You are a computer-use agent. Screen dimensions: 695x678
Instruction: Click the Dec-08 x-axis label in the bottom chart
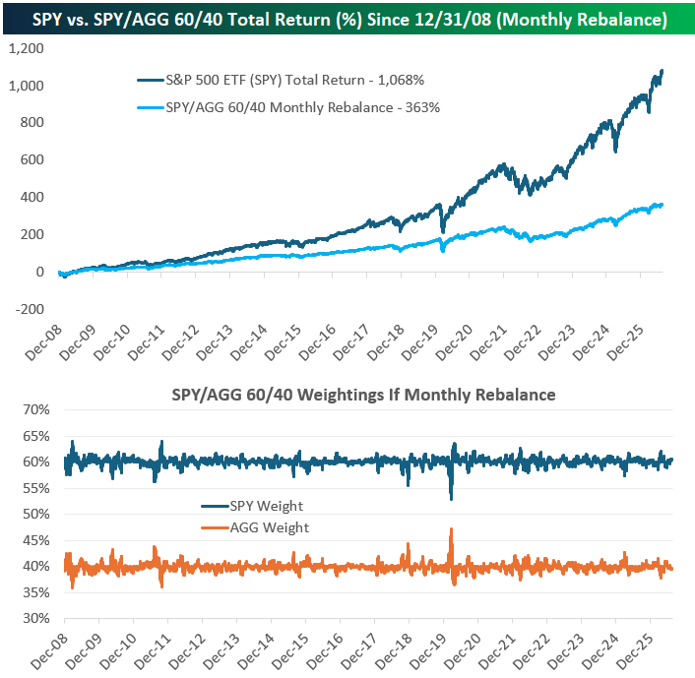point(49,651)
